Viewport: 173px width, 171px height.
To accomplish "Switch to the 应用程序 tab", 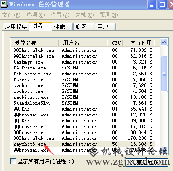I will (x=16, y=27).
